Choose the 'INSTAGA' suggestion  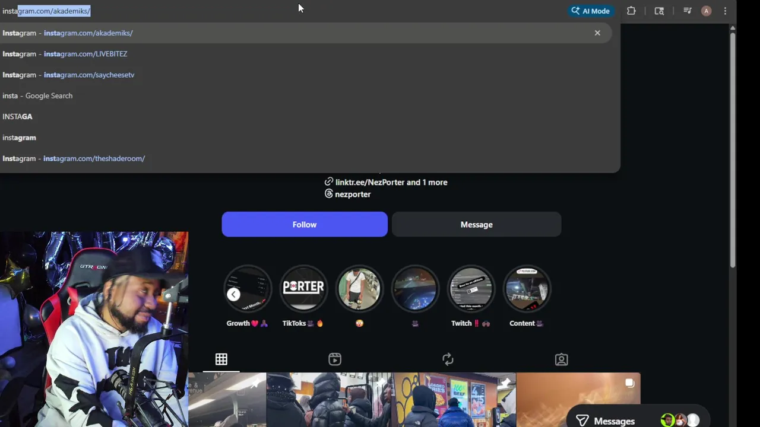click(x=305, y=116)
